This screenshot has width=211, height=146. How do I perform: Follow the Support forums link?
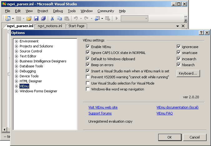[100, 113]
